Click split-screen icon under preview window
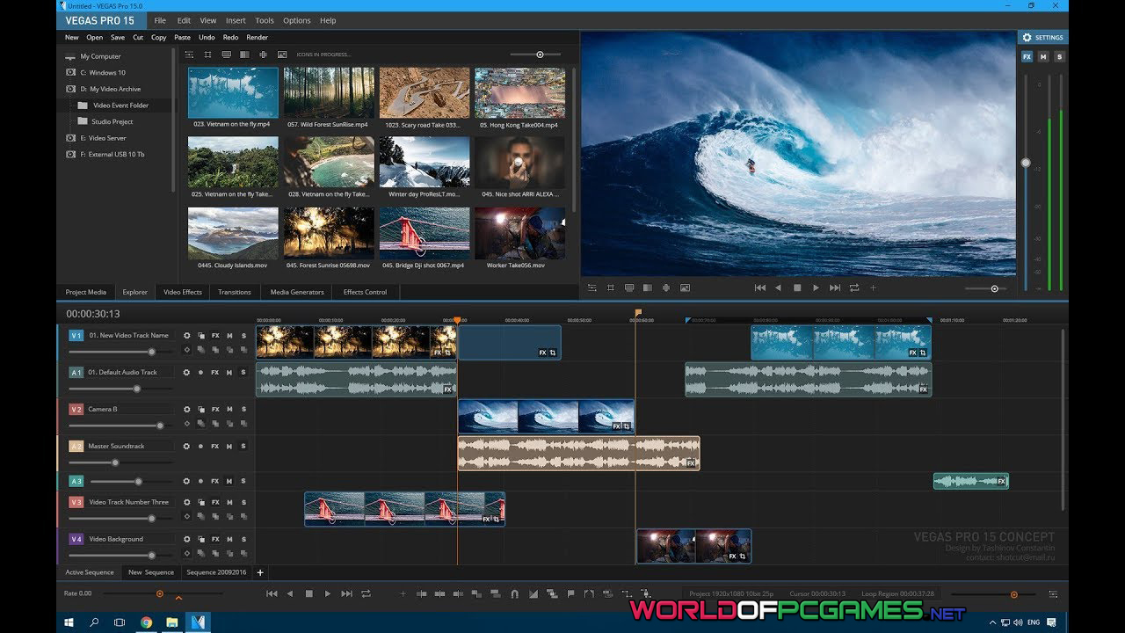1125x633 pixels. [x=648, y=287]
